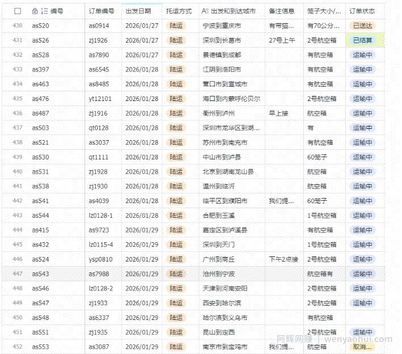Click the remark cell 下午2点接

click(x=283, y=259)
